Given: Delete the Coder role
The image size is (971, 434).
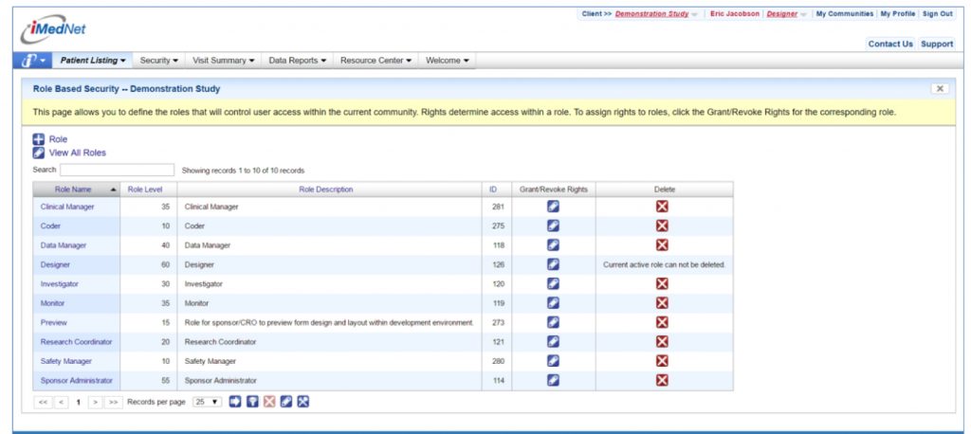Looking at the screenshot, I should pos(662,226).
